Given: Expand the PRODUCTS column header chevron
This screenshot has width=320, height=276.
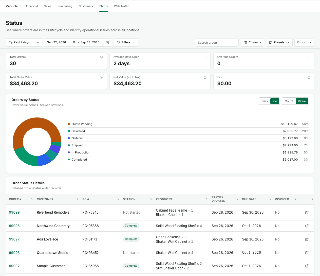Looking at the screenshot, I should pyautogui.click(x=207, y=199).
